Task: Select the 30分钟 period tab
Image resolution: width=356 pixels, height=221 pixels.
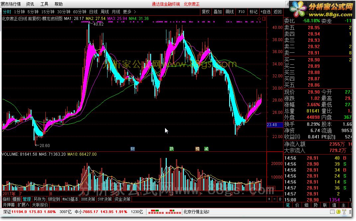Action: pos(63,12)
